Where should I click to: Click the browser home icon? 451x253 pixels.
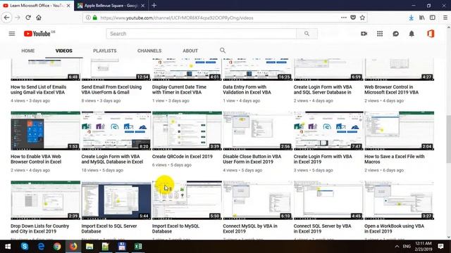pos(39,18)
